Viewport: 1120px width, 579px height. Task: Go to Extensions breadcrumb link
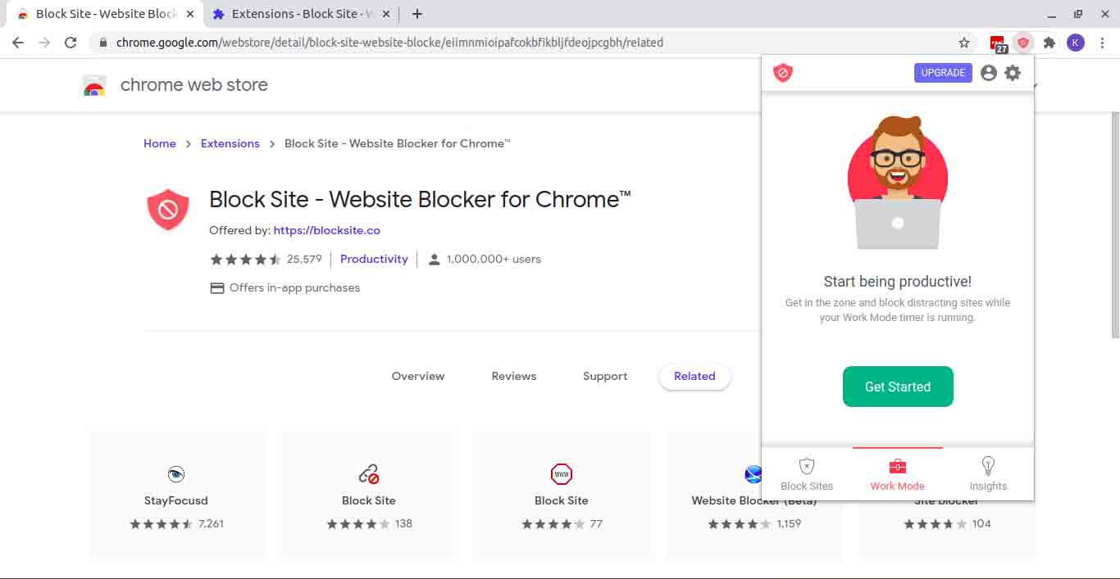pos(230,143)
